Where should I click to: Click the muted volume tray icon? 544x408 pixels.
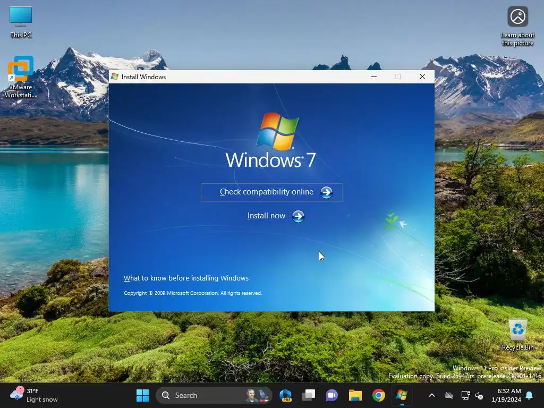479,395
